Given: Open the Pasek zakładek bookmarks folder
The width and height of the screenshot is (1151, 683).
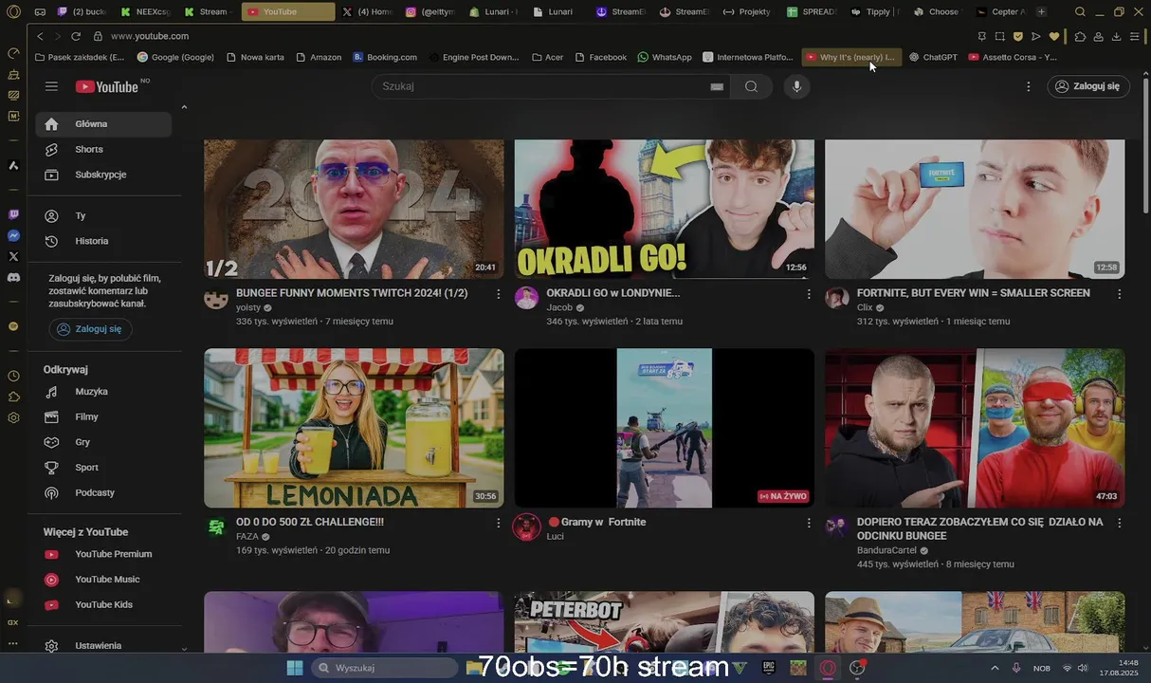Looking at the screenshot, I should tap(80, 57).
